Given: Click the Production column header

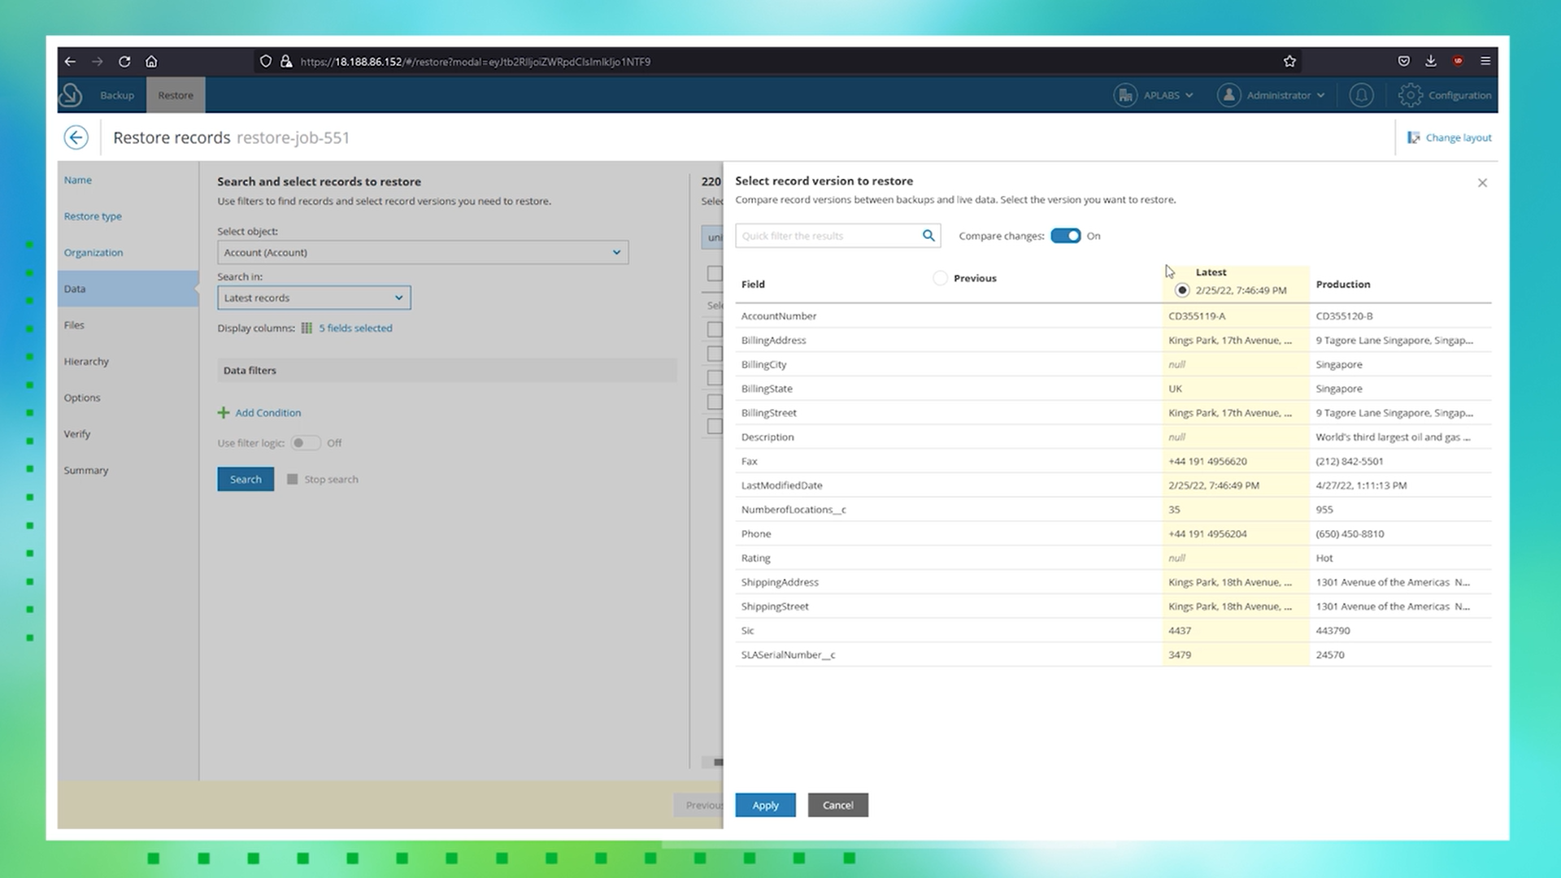Looking at the screenshot, I should coord(1343,285).
